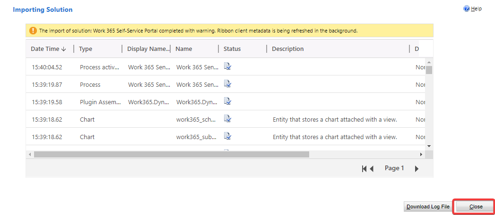Screen dimensions: 495x215
Task: Click description text in work365_sub... row
Action: pyautogui.click(x=335, y=137)
